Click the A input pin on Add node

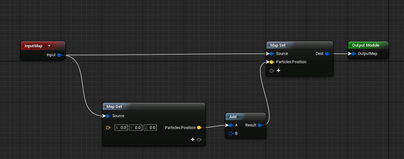[230, 126]
